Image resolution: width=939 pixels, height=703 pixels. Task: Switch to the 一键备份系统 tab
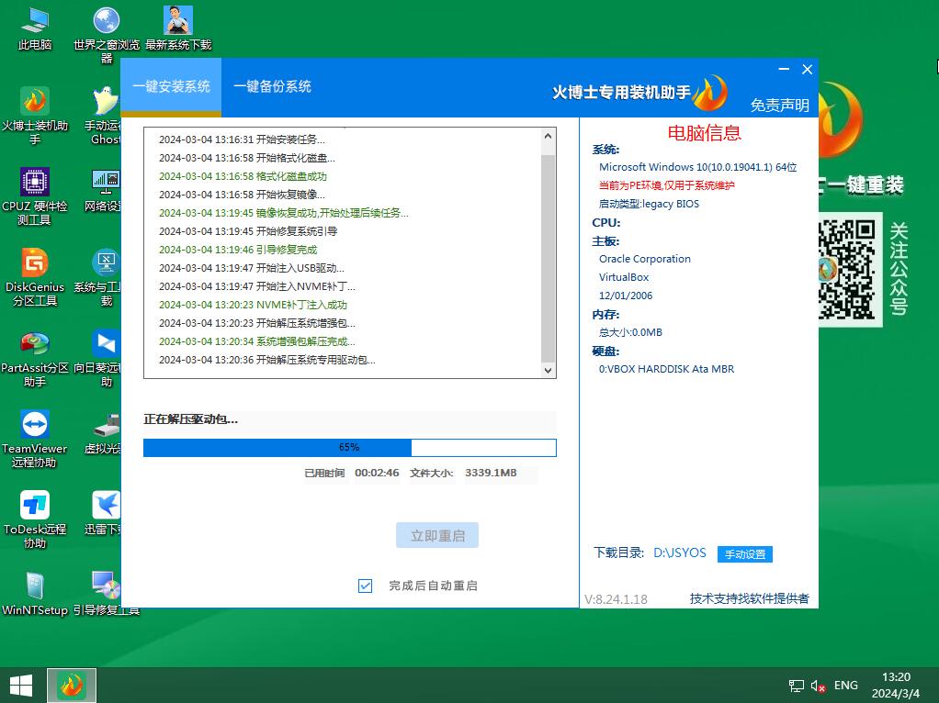click(x=272, y=87)
